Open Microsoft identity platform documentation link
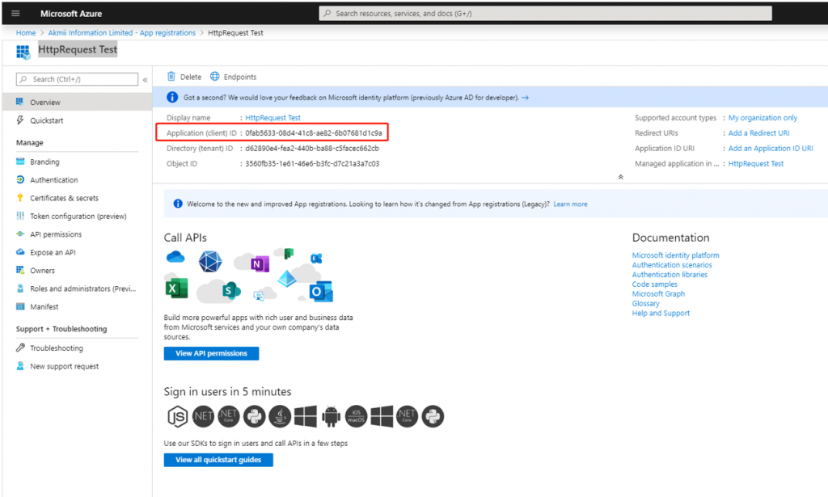 tap(675, 255)
